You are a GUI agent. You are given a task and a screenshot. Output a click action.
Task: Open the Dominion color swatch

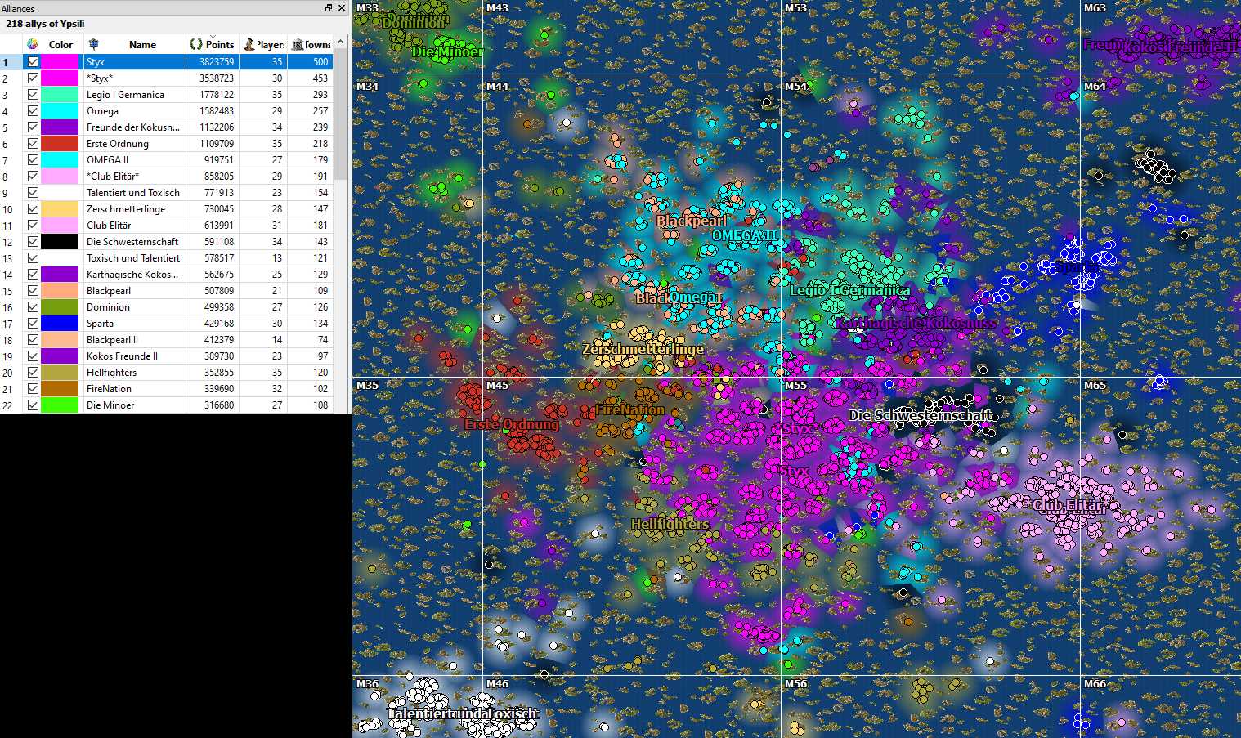pyautogui.click(x=60, y=307)
